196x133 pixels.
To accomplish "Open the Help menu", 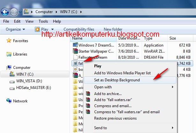I will 57,21.
